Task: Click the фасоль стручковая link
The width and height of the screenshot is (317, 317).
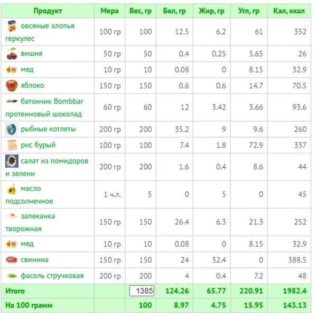Action: 52,276
